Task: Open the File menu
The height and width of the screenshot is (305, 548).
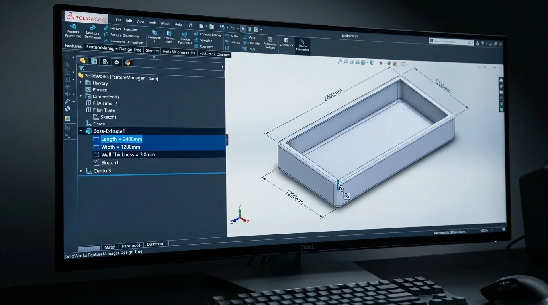Action: 119,20
